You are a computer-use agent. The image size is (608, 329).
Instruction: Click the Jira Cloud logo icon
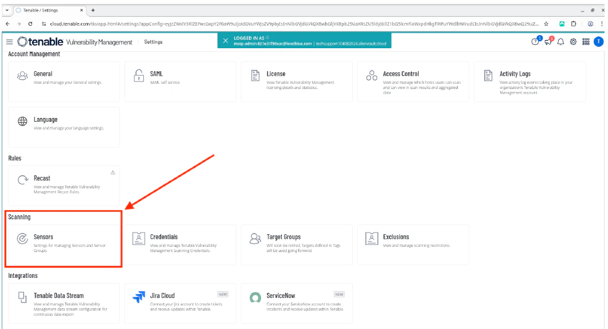[x=138, y=297]
